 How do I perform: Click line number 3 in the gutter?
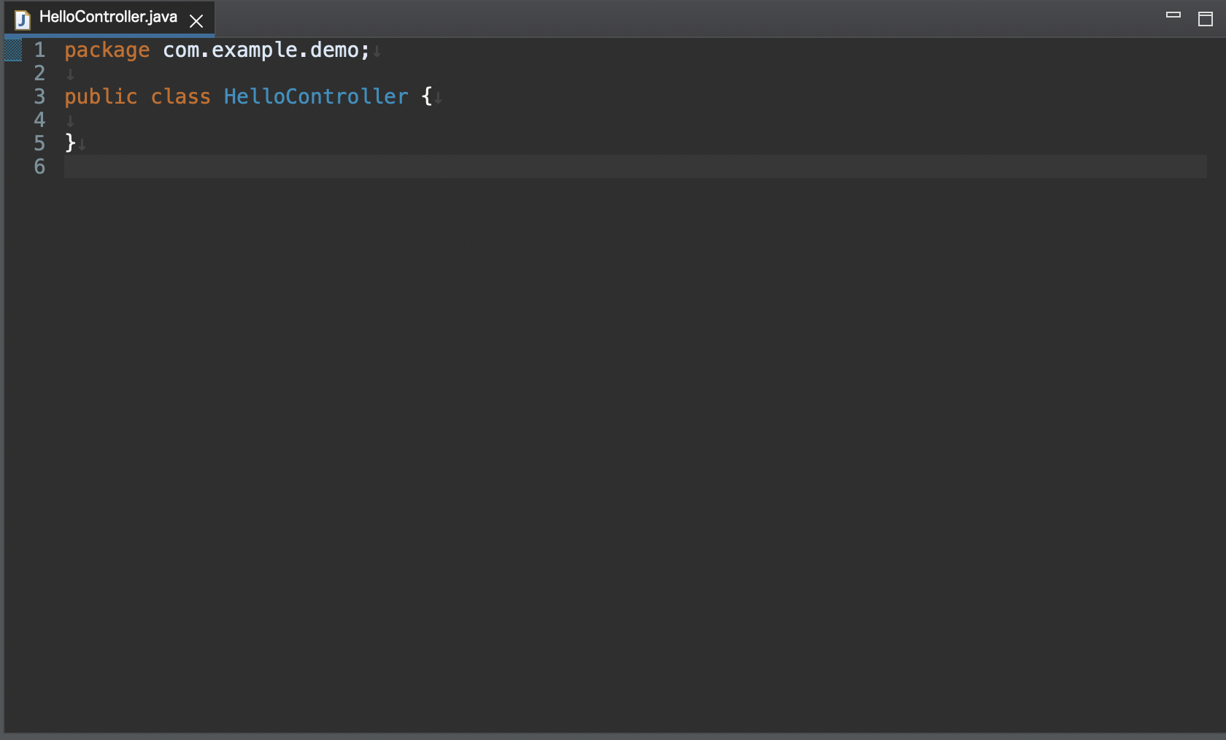[x=39, y=96]
